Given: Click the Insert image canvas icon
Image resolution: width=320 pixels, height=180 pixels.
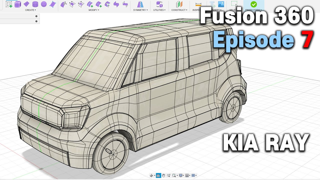Looking at the screenshot, I should tap(221, 4).
